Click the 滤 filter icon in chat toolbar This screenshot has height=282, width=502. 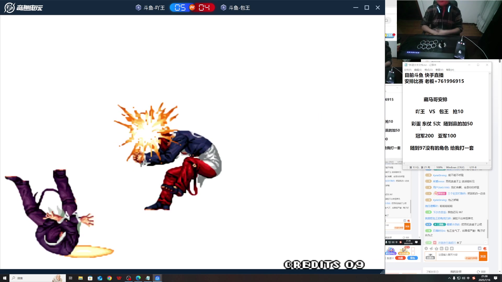click(x=480, y=249)
